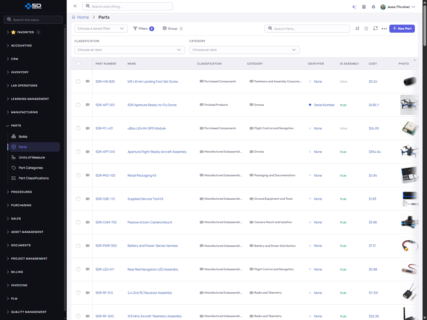The height and width of the screenshot is (320, 427).
Task: Click the Home breadcrumb icon
Action: [x=74, y=17]
